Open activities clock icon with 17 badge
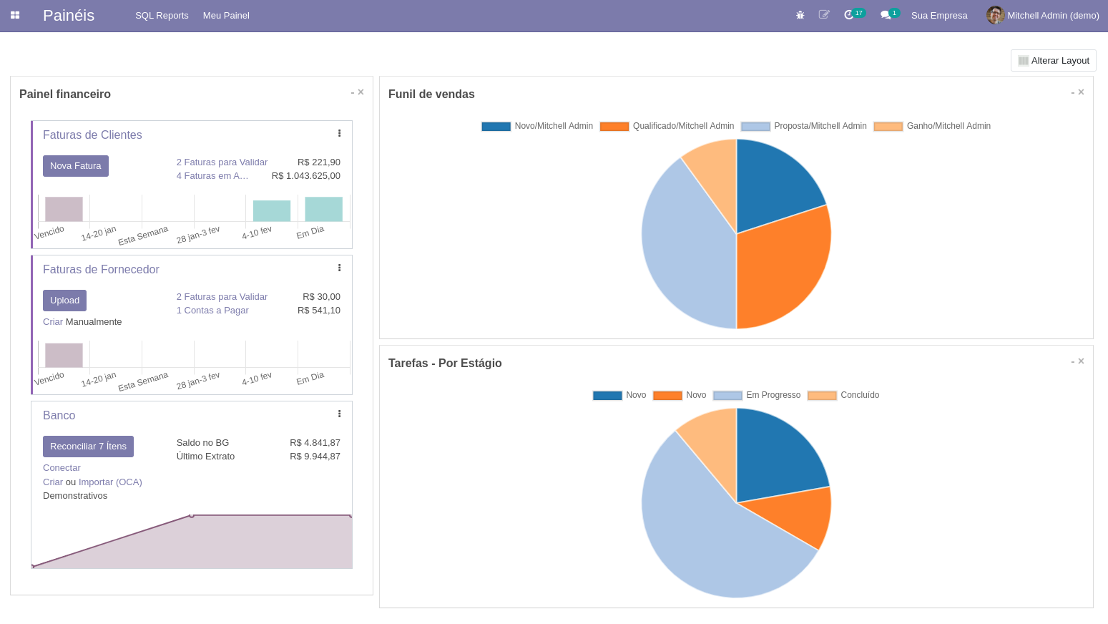The height and width of the screenshot is (624, 1108). (849, 15)
